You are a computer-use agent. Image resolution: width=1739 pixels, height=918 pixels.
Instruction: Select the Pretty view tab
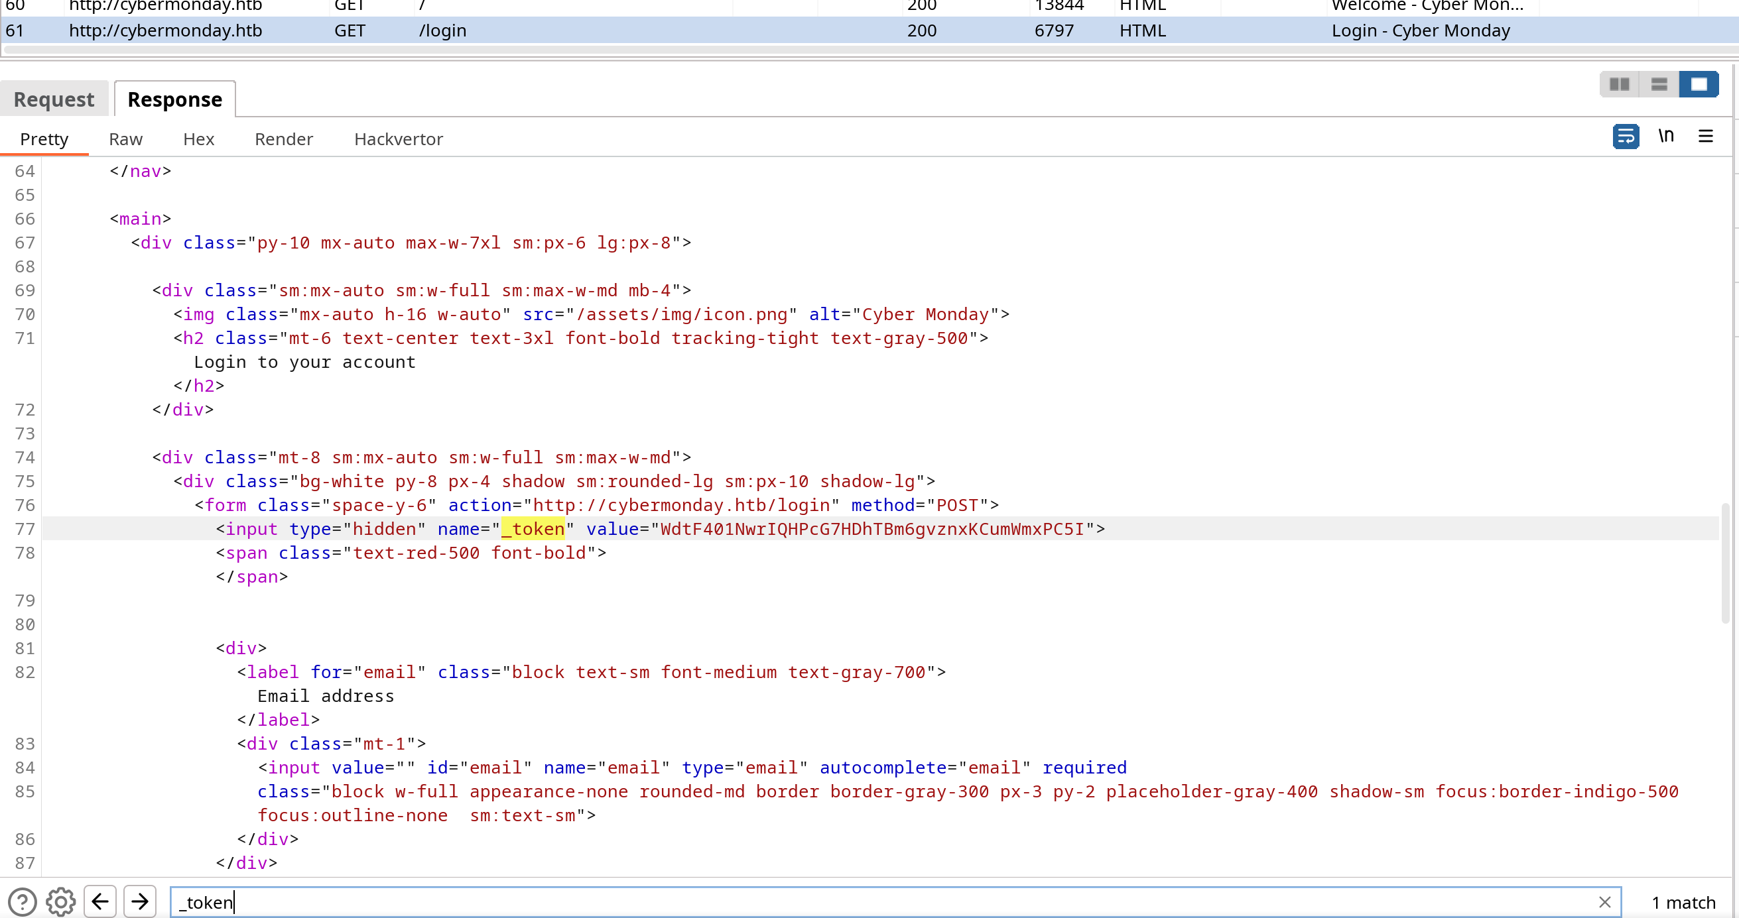44,139
